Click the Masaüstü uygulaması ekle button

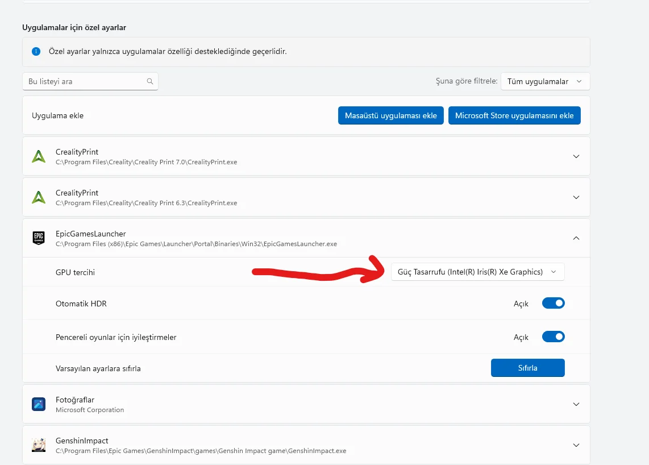pyautogui.click(x=390, y=115)
